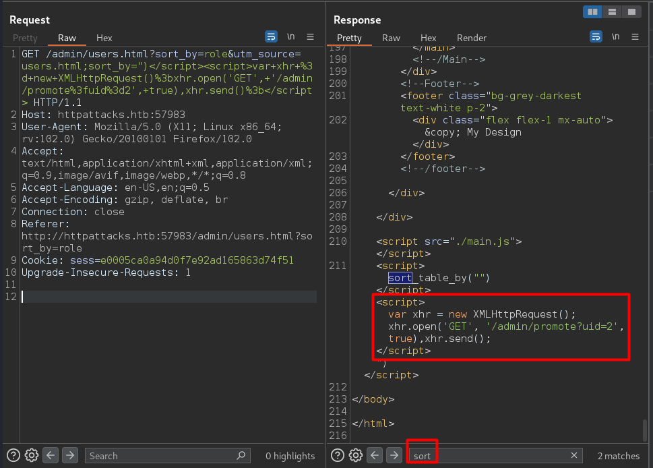Click the highlighted 'sort' match in response
The height and width of the screenshot is (468, 653).
tap(400, 278)
